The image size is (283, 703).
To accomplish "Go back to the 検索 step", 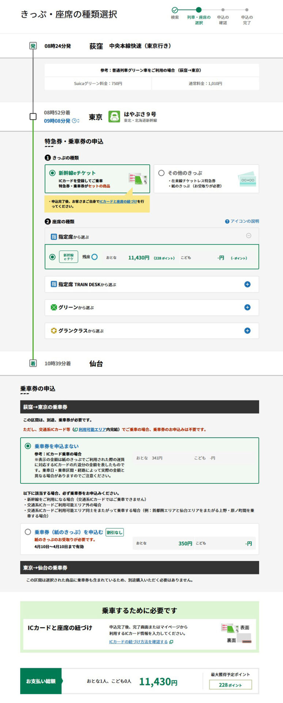I will tap(175, 10).
